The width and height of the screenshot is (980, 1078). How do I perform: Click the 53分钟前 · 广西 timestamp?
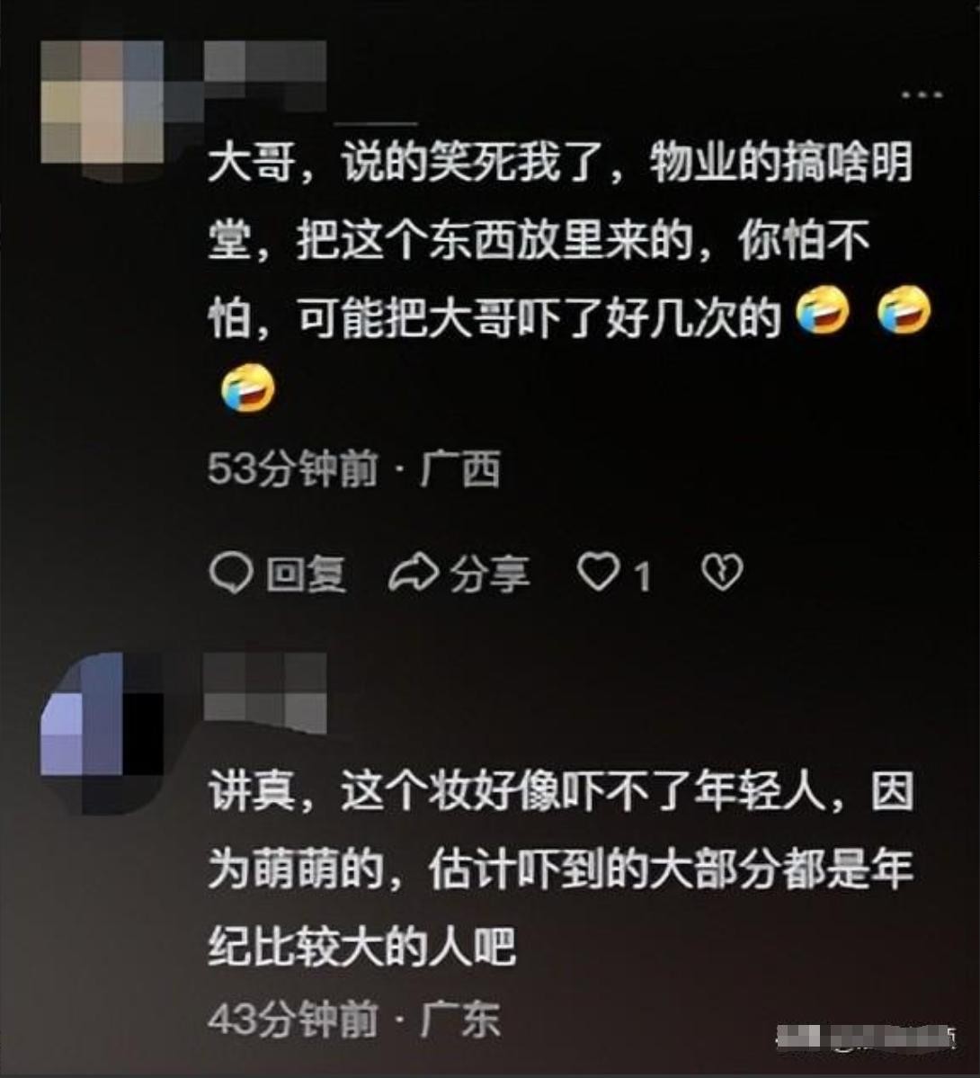click(354, 469)
